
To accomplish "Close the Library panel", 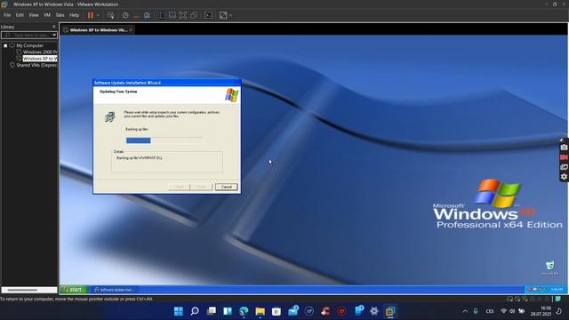I will (x=54, y=27).
